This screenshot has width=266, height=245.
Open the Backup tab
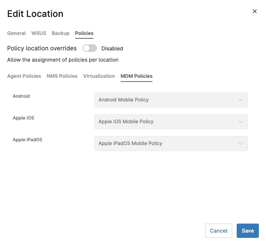tap(60, 33)
